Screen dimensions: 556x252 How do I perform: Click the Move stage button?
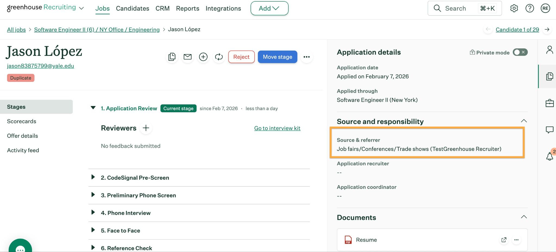(x=277, y=57)
